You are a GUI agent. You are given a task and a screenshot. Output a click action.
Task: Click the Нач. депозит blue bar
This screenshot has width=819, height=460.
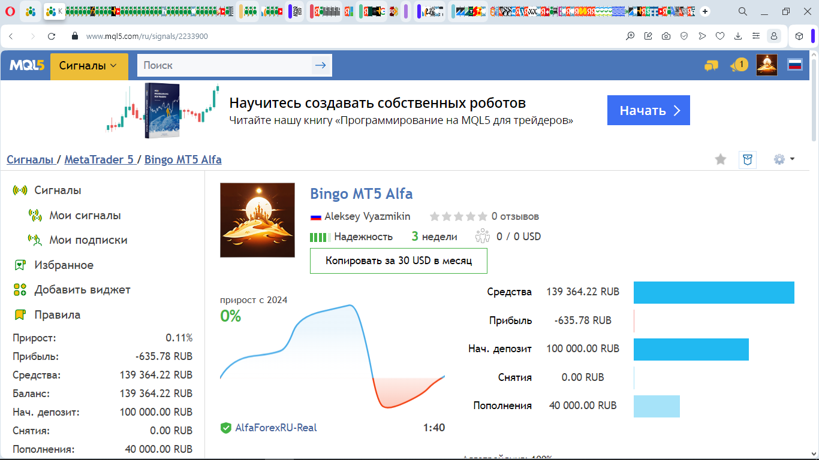tap(691, 349)
